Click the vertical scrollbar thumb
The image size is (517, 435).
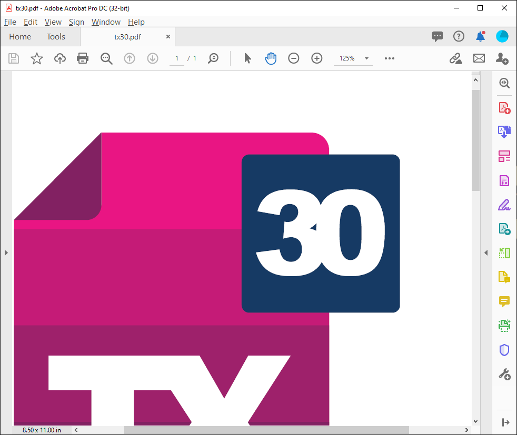click(x=475, y=140)
